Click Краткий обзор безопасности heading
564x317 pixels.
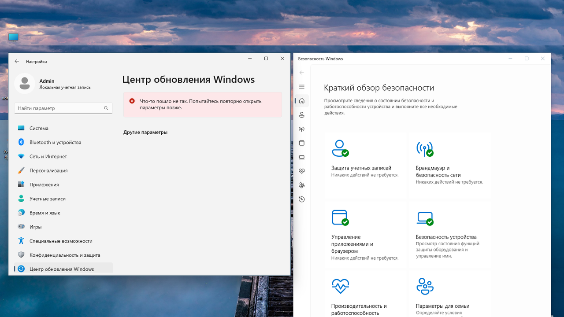pos(379,88)
